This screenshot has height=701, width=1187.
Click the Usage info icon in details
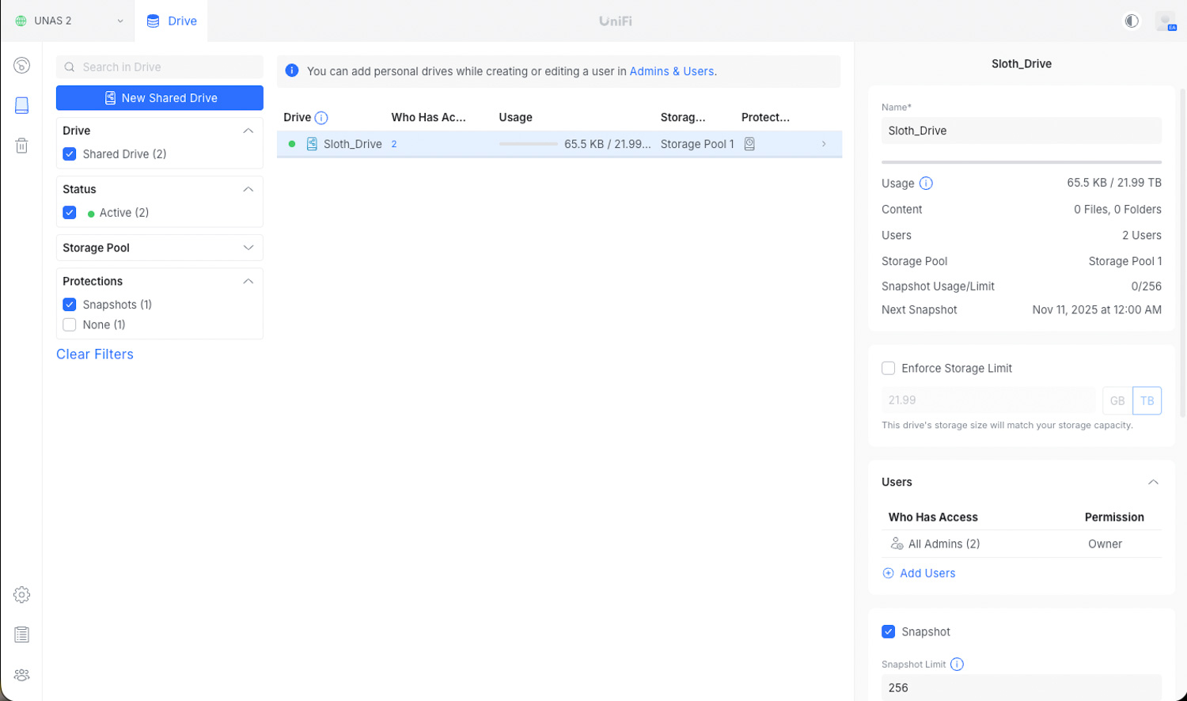(x=926, y=184)
